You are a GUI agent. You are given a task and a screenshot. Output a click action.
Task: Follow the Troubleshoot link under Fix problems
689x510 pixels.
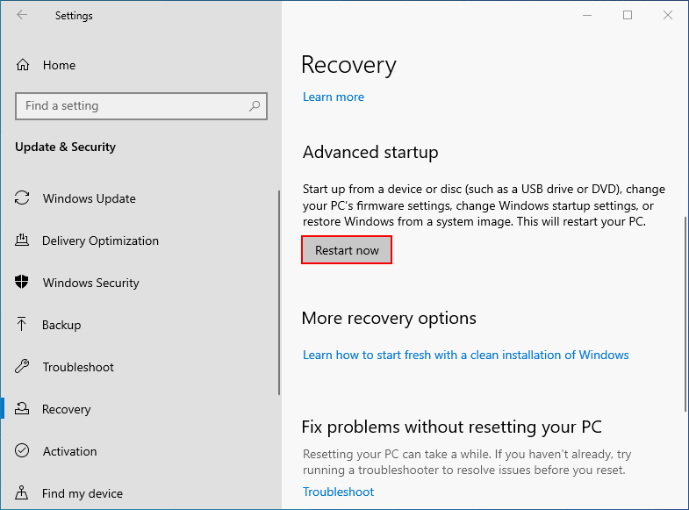(x=338, y=492)
